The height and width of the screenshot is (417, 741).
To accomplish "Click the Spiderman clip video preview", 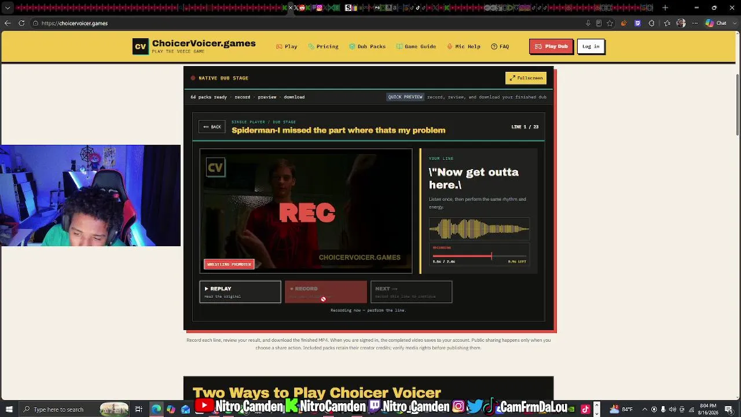I will click(x=306, y=211).
